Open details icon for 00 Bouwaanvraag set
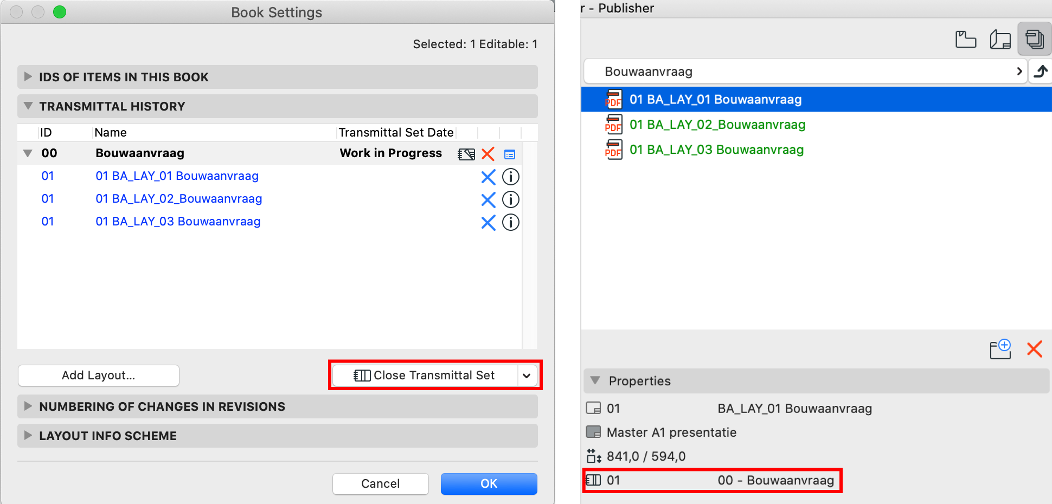The image size is (1052, 504). (x=510, y=154)
